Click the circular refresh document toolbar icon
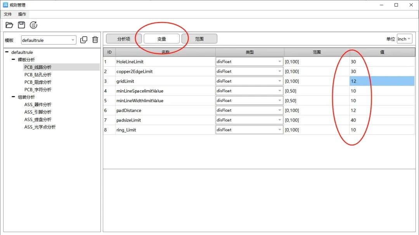 point(33,25)
